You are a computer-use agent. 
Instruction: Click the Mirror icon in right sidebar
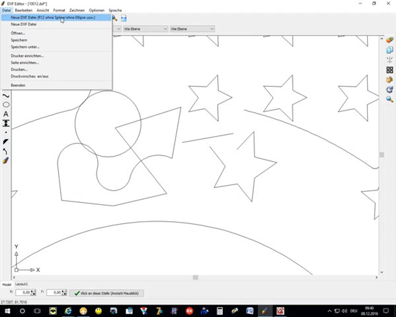(389, 60)
